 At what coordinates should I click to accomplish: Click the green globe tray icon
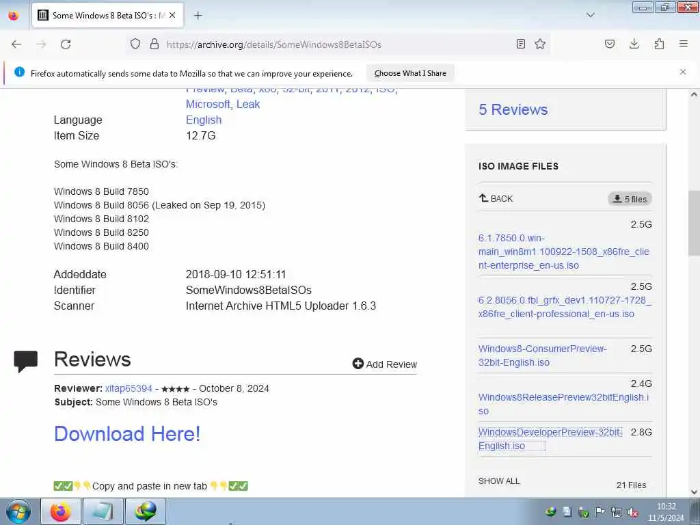pyautogui.click(x=551, y=512)
